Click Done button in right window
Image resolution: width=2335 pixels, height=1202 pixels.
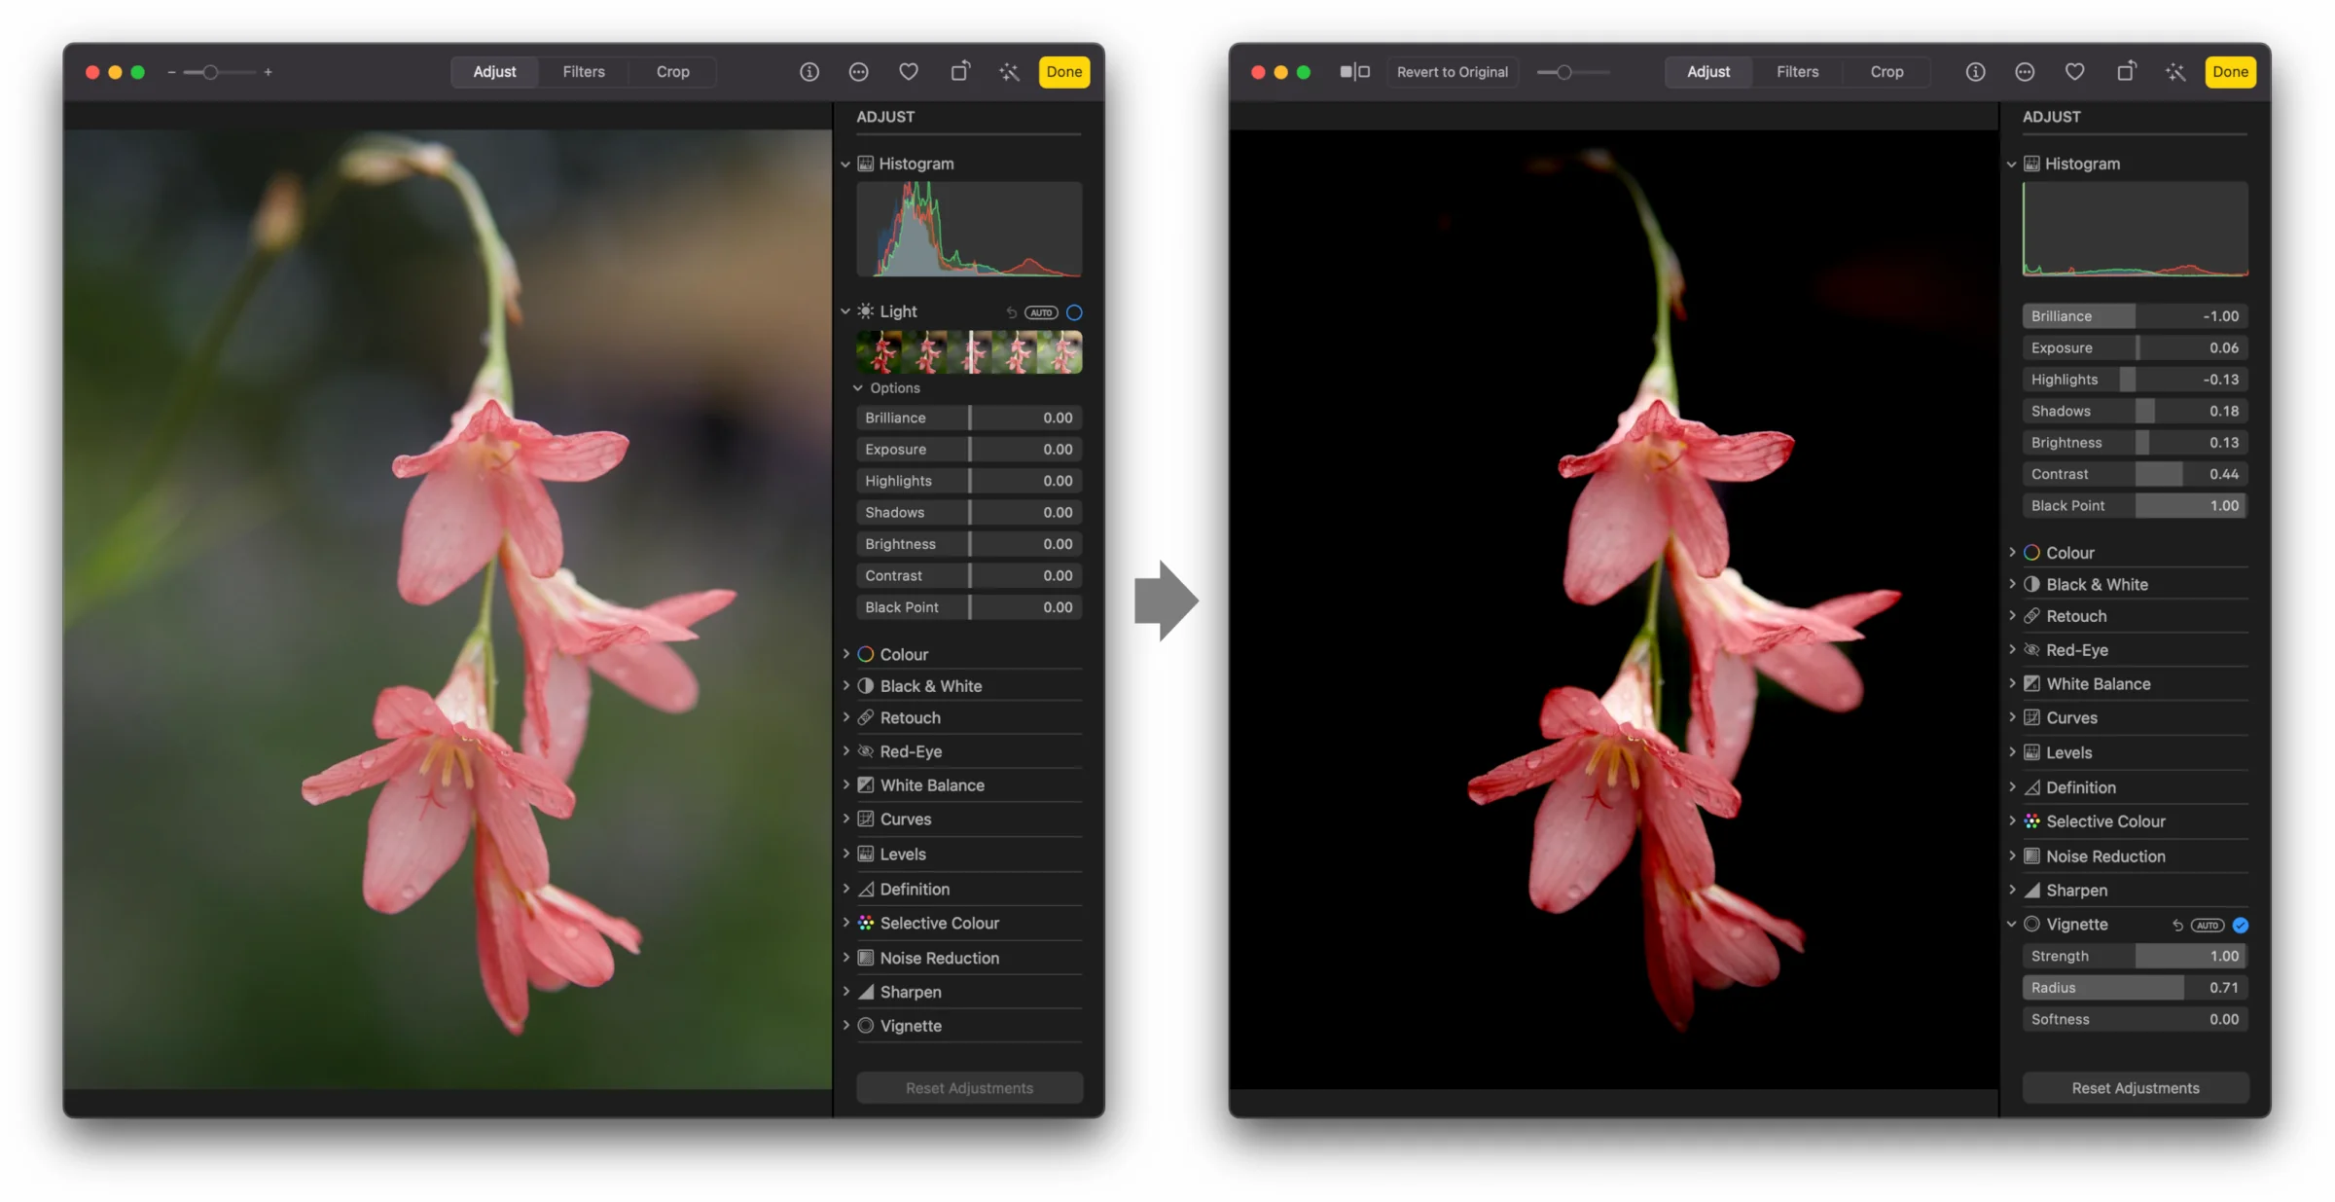tap(2230, 72)
